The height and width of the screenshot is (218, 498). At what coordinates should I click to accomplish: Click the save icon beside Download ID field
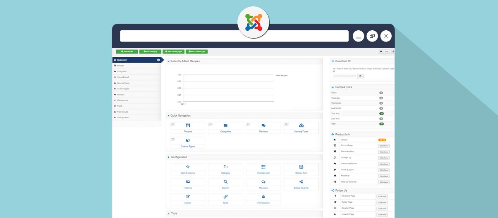click(361, 76)
